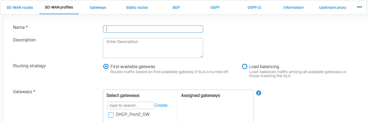Screen dimensions: 368x122
Task: Switch to the OSPF tab
Action: [x=215, y=7]
